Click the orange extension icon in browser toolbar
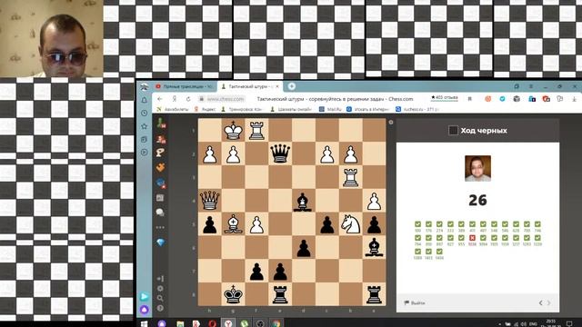This screenshot has height=327, width=582. [488, 99]
